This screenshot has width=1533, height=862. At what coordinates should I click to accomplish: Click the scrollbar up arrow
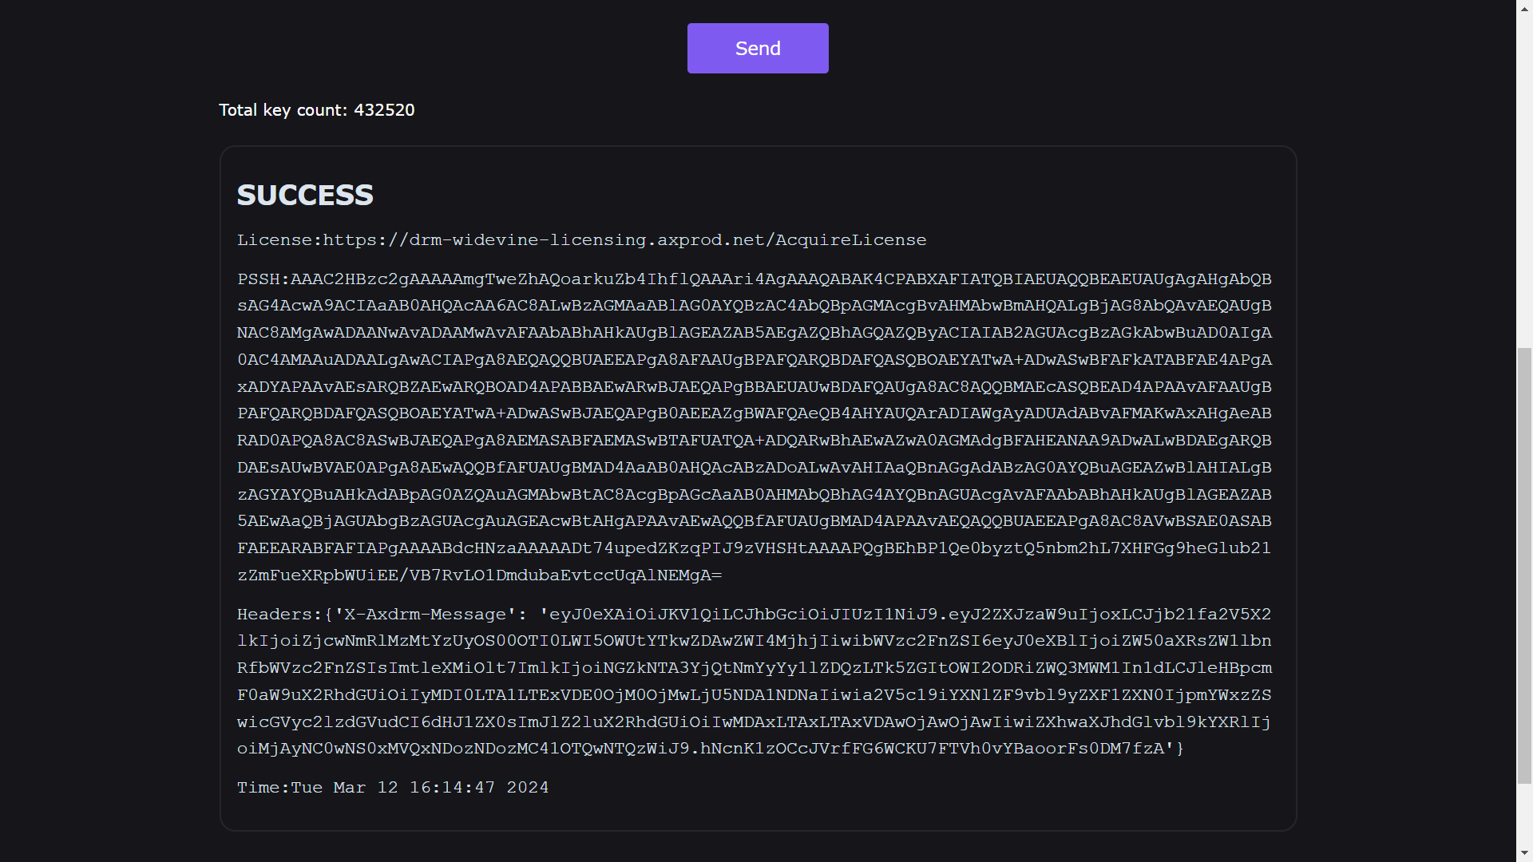[x=1524, y=7]
